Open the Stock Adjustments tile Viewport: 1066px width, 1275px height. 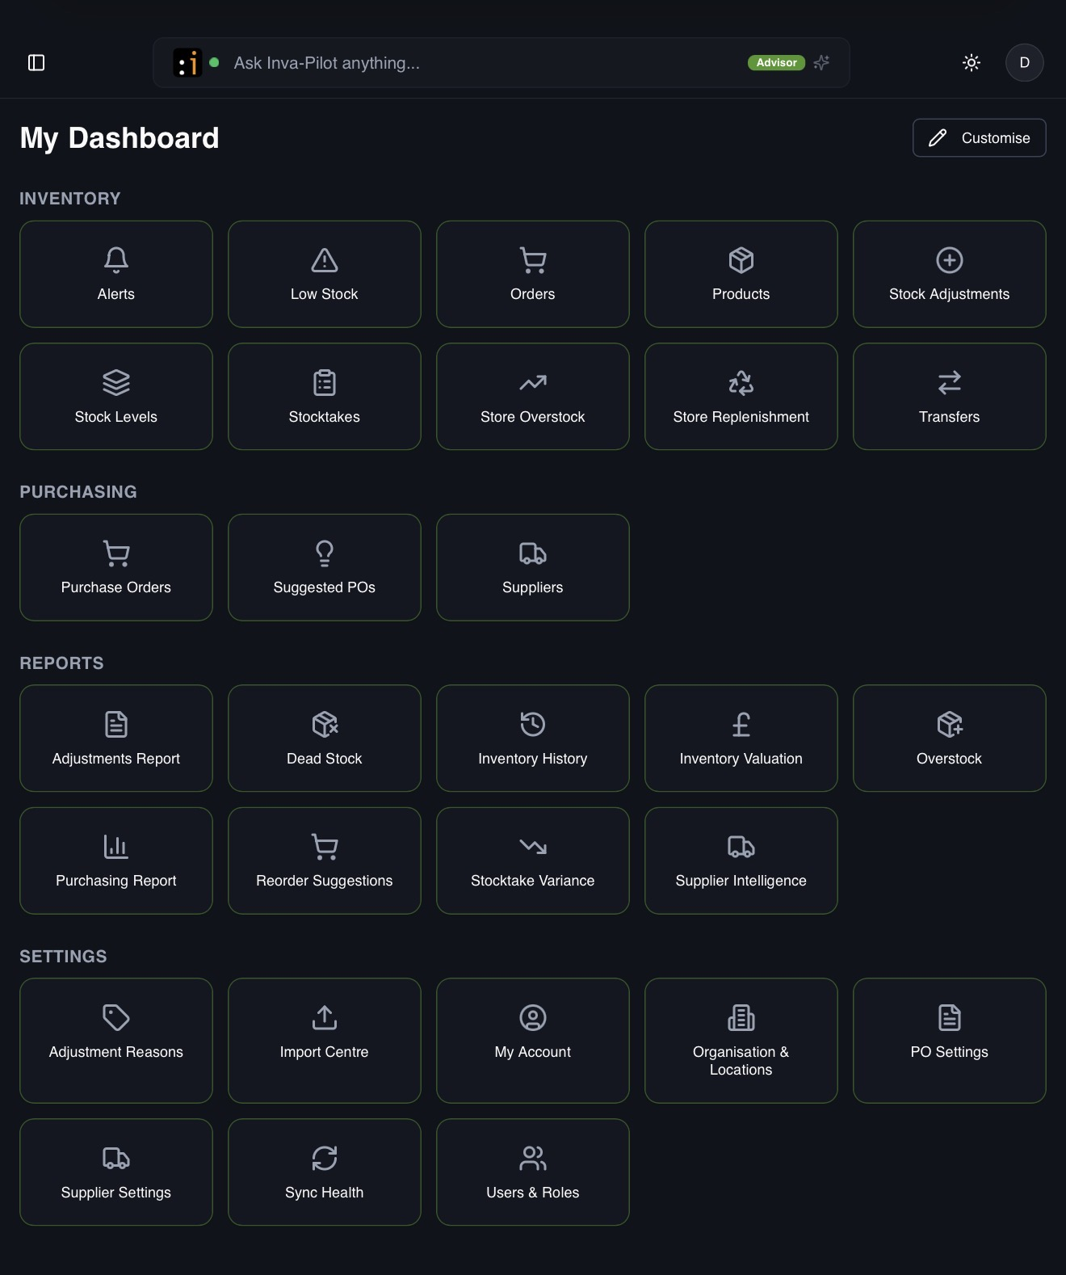tap(950, 274)
